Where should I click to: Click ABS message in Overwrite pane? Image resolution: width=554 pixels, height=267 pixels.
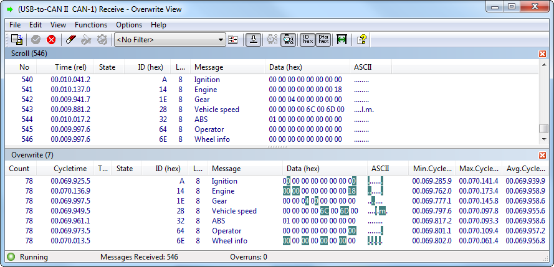[x=218, y=221]
